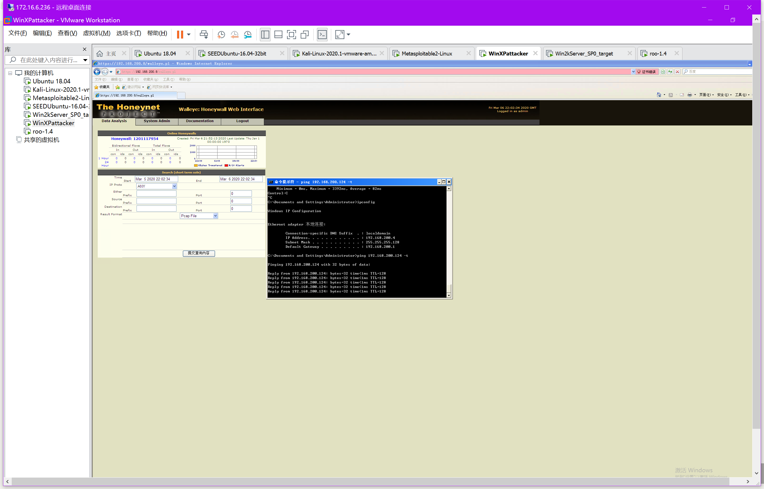Open the 帮助(H) menu in VMware
The width and height of the screenshot is (764, 489).
(x=157, y=33)
